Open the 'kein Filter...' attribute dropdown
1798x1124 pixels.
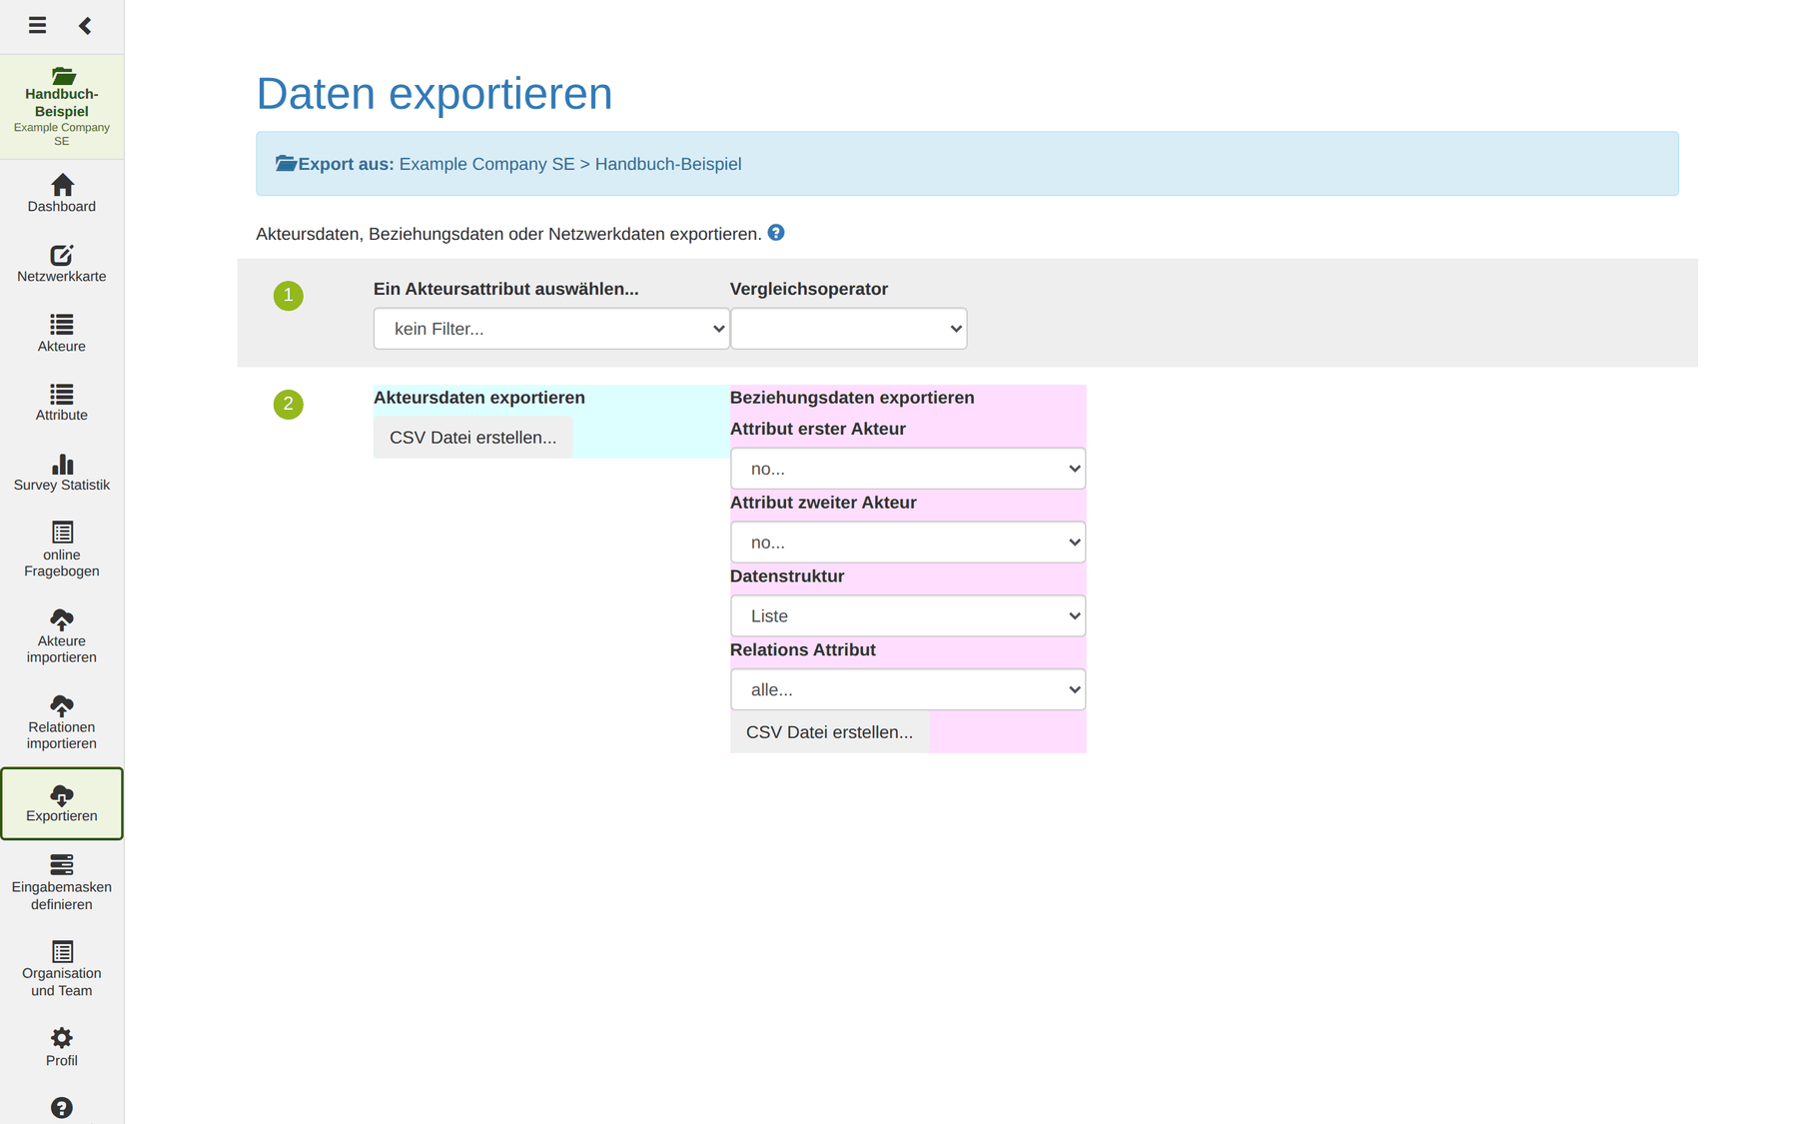[x=551, y=329]
